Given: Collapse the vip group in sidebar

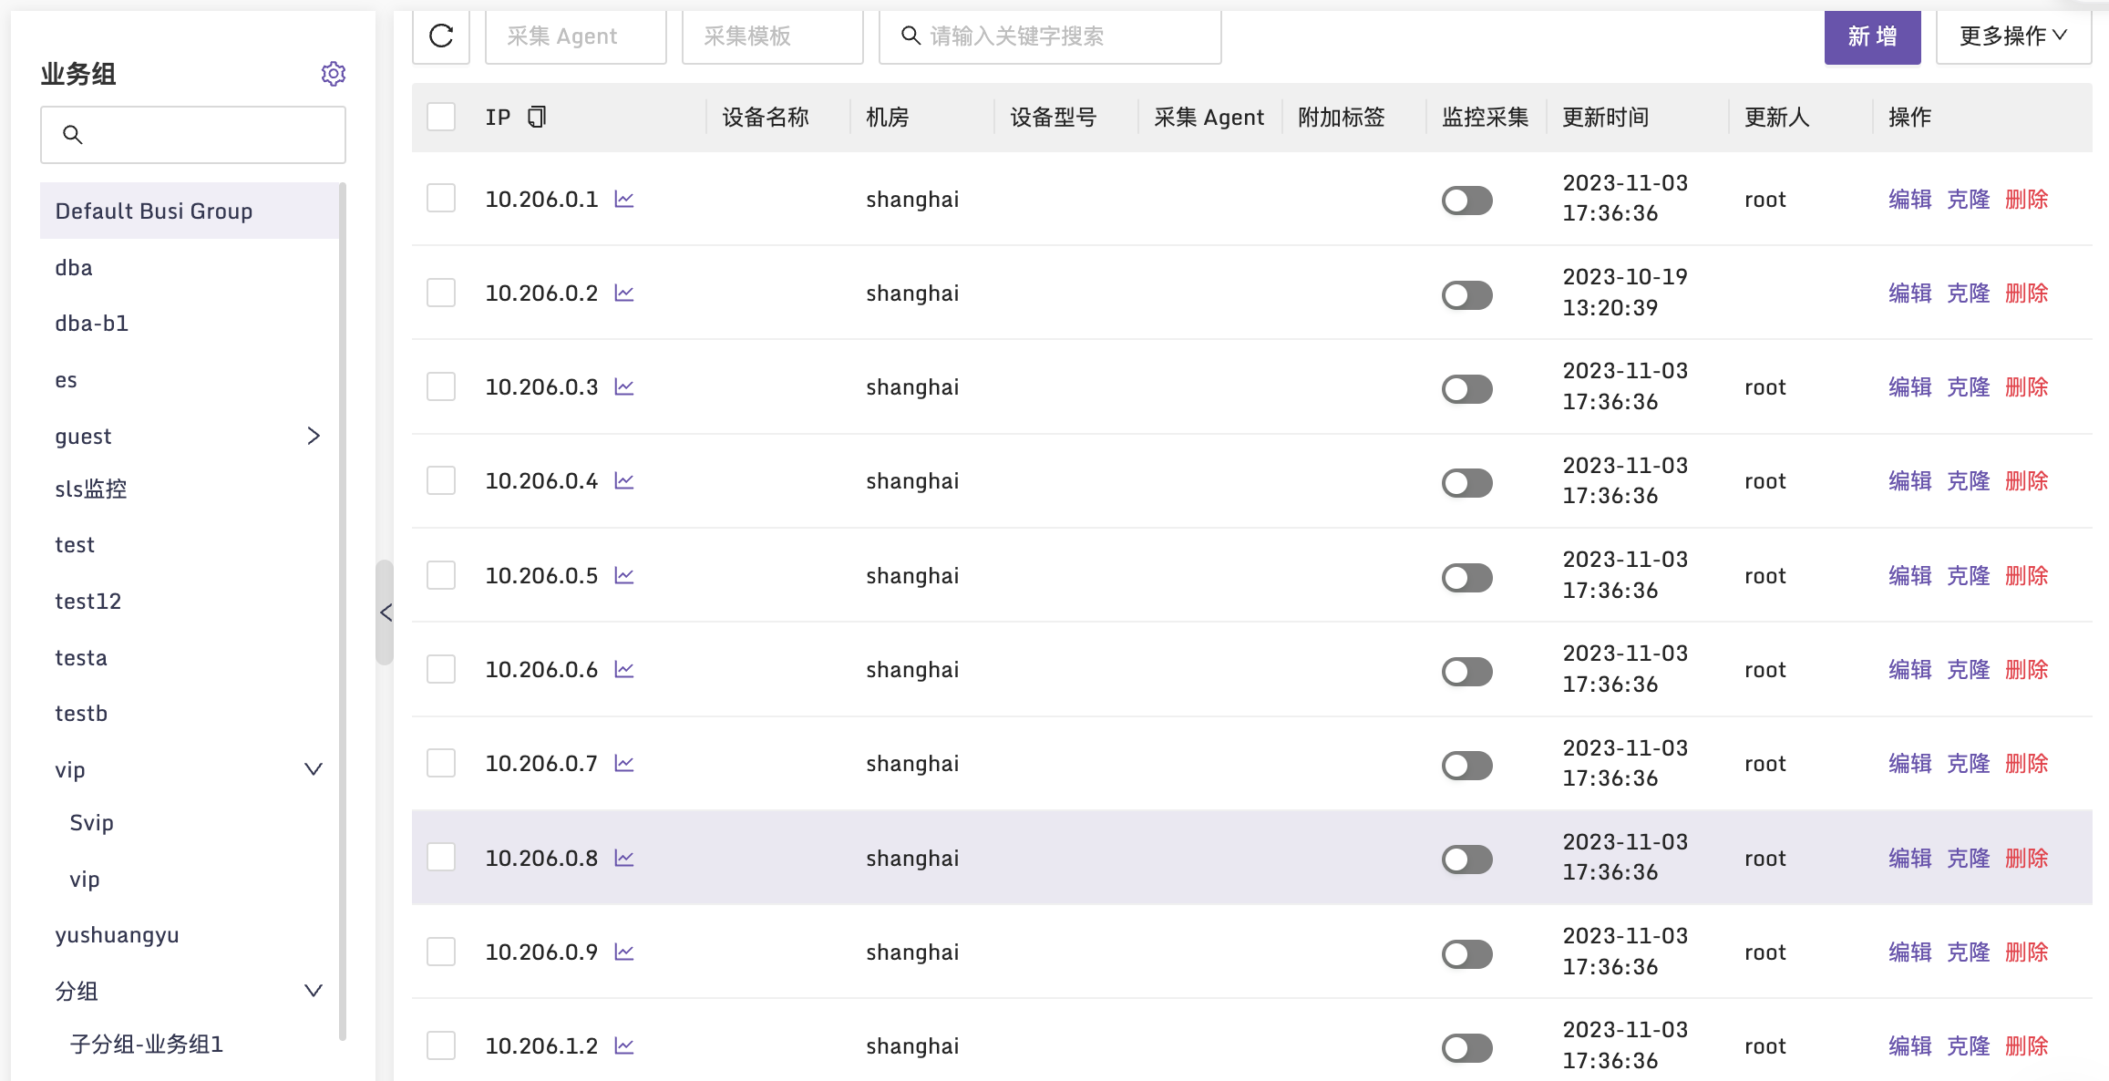Looking at the screenshot, I should click(x=314, y=768).
